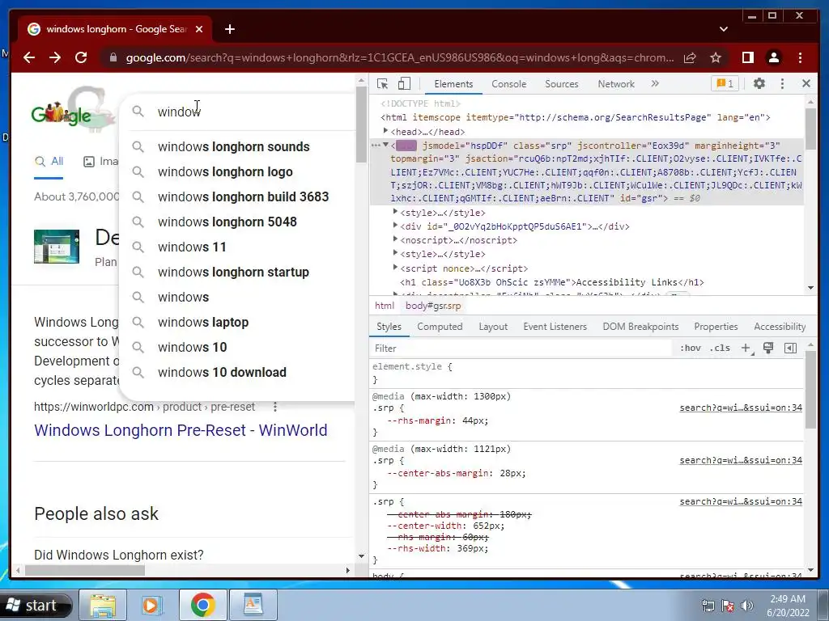Screen dimensions: 829x621
Task: Toggle rendering emulations paint icon
Action: pyautogui.click(x=768, y=348)
